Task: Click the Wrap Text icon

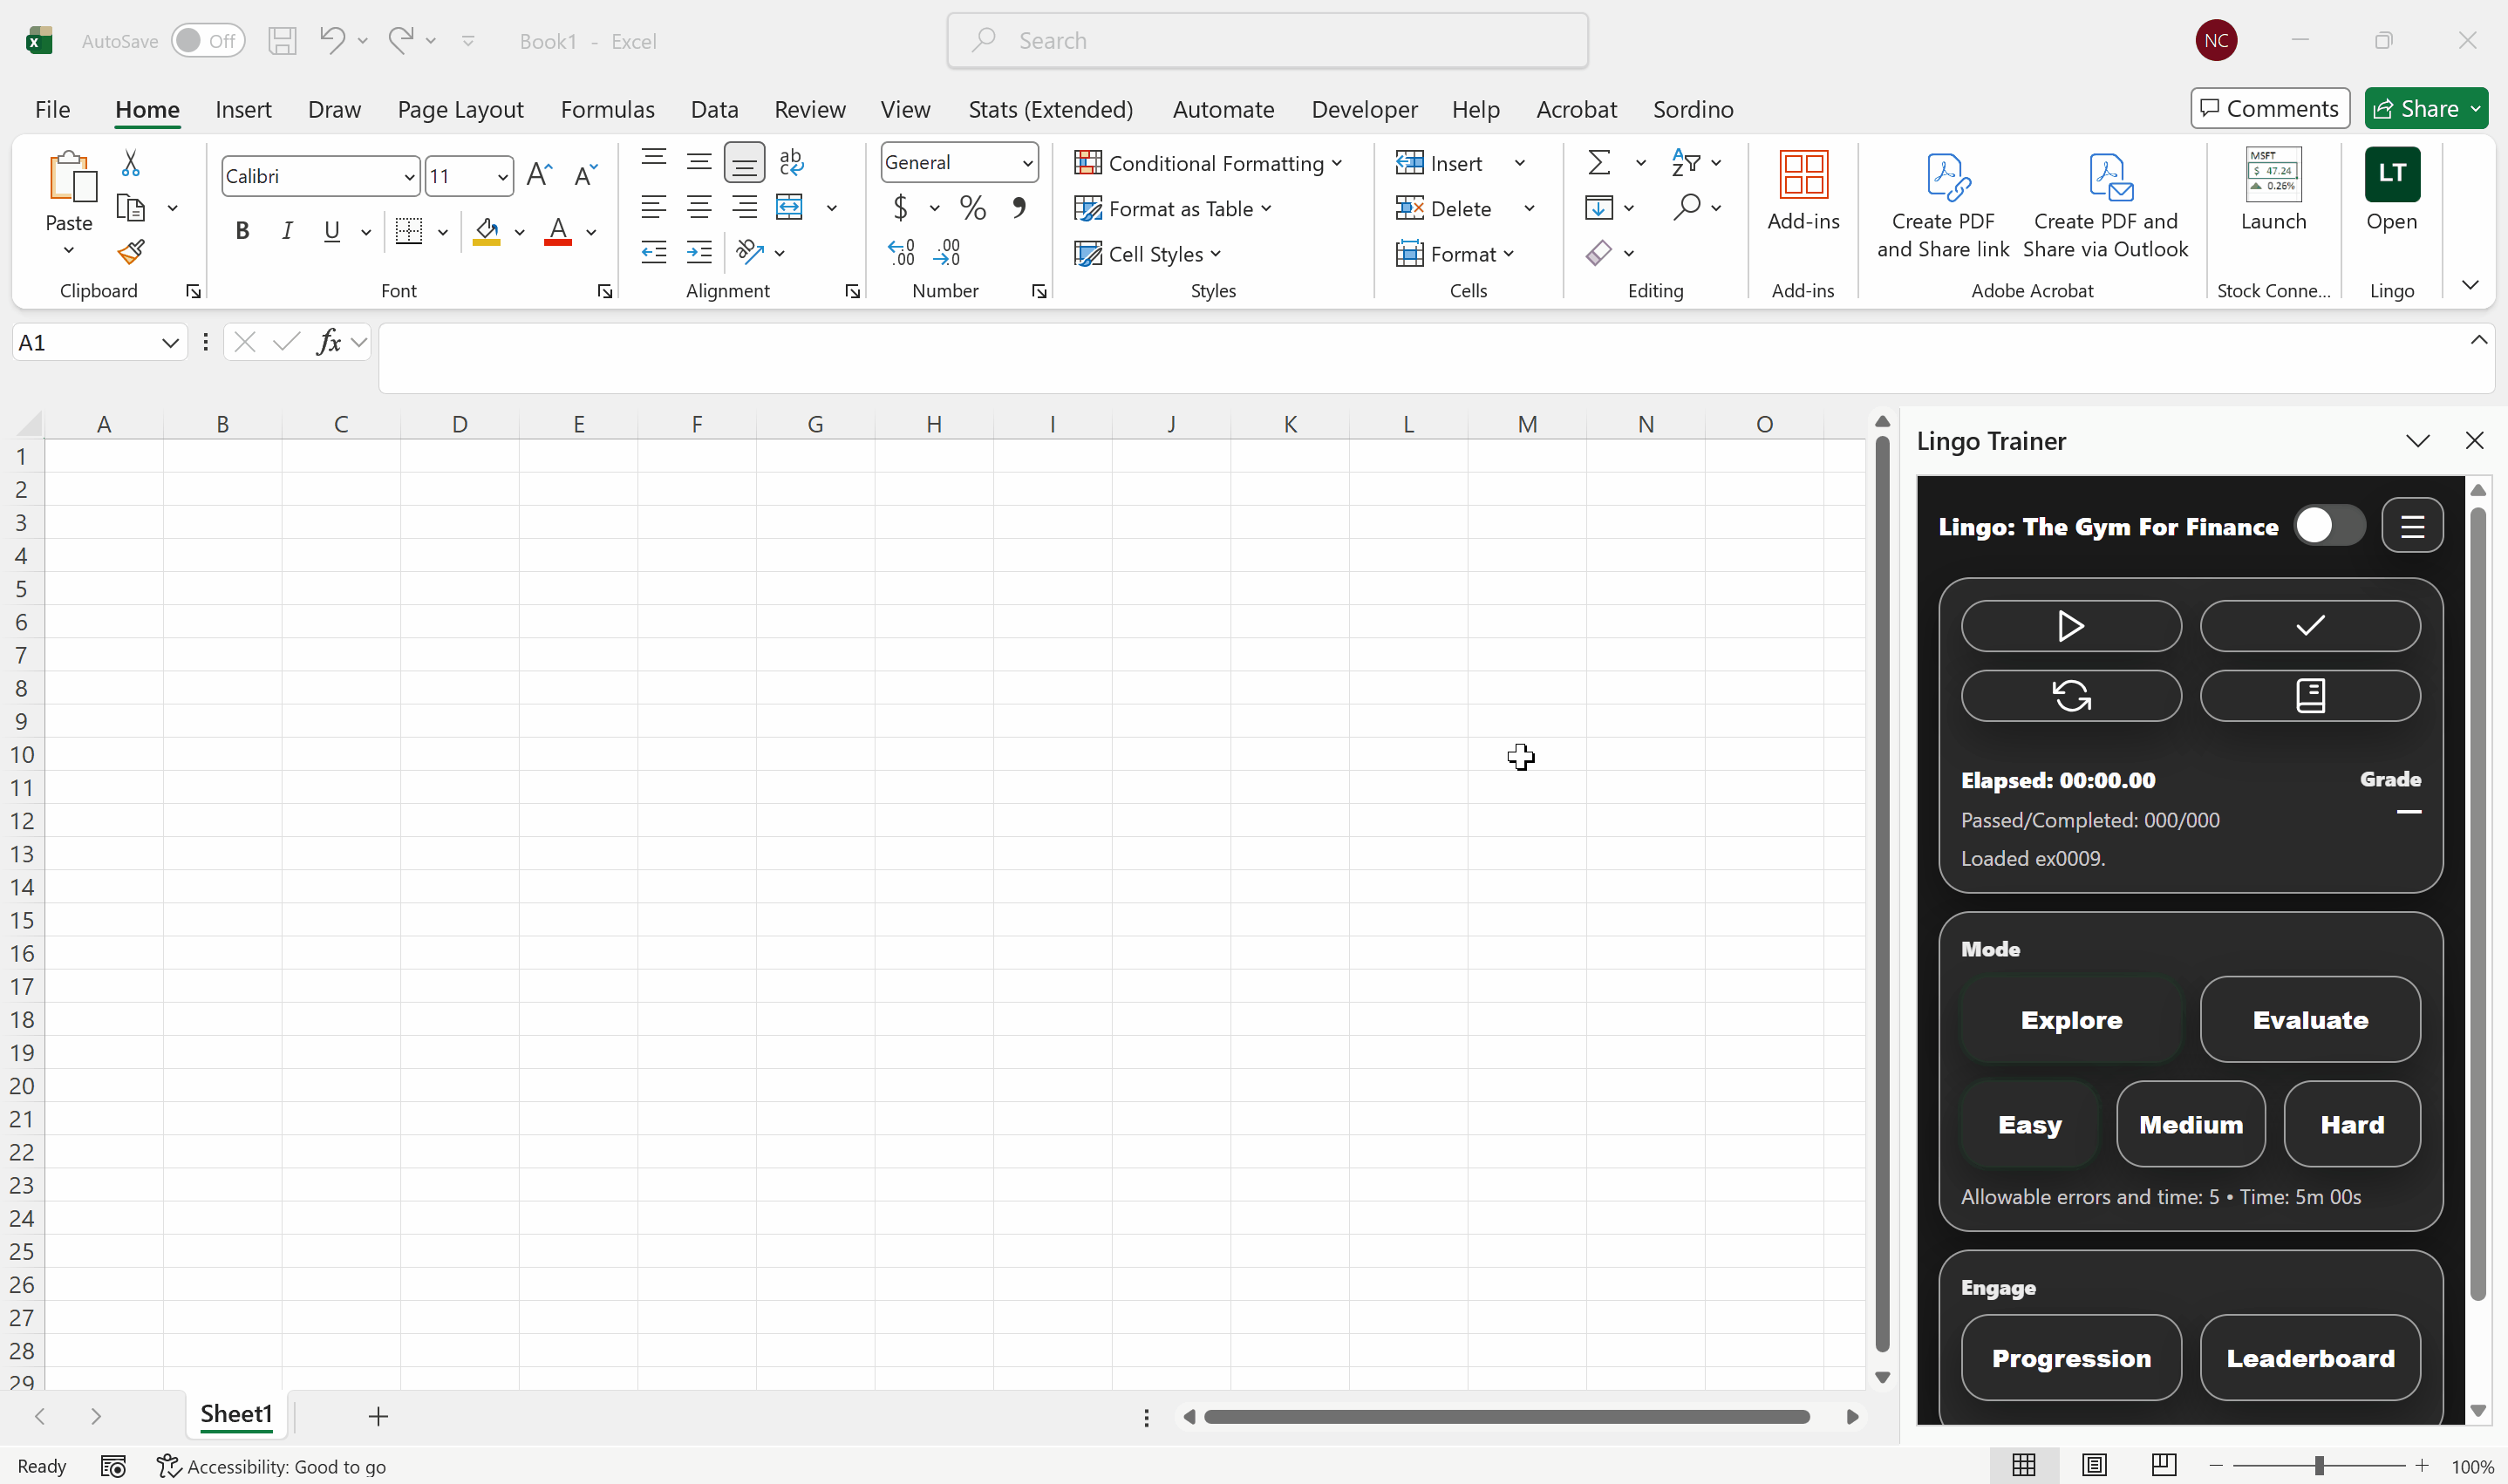Action: pos(791,161)
